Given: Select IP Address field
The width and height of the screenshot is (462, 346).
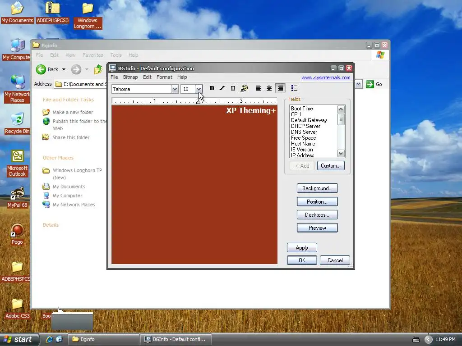Looking at the screenshot, I should coord(303,155).
